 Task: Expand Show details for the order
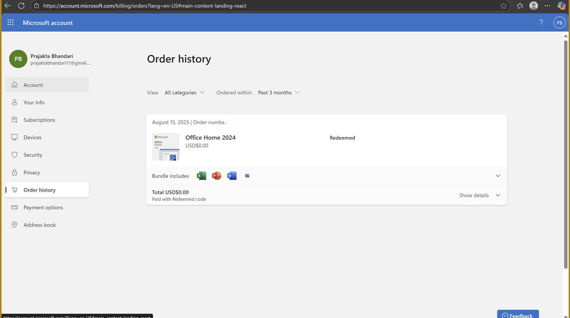pyautogui.click(x=480, y=195)
